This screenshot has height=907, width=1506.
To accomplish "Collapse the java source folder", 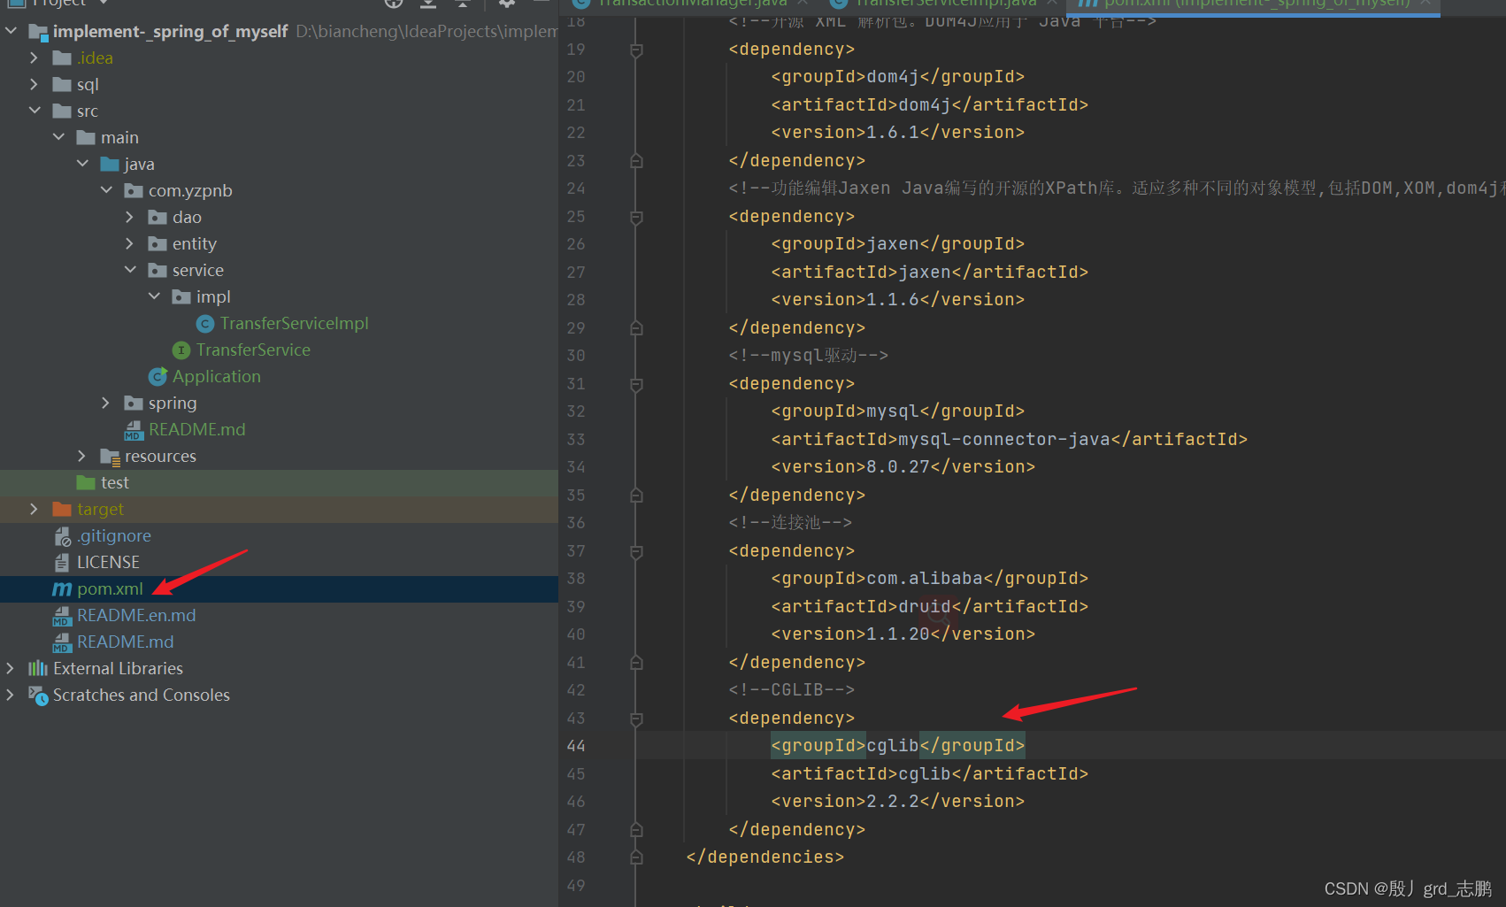I will click(82, 165).
